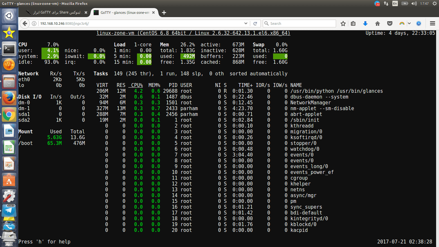Screen dimensions: 439x247
Task: Go to the Firefox home page
Action: [378, 24]
